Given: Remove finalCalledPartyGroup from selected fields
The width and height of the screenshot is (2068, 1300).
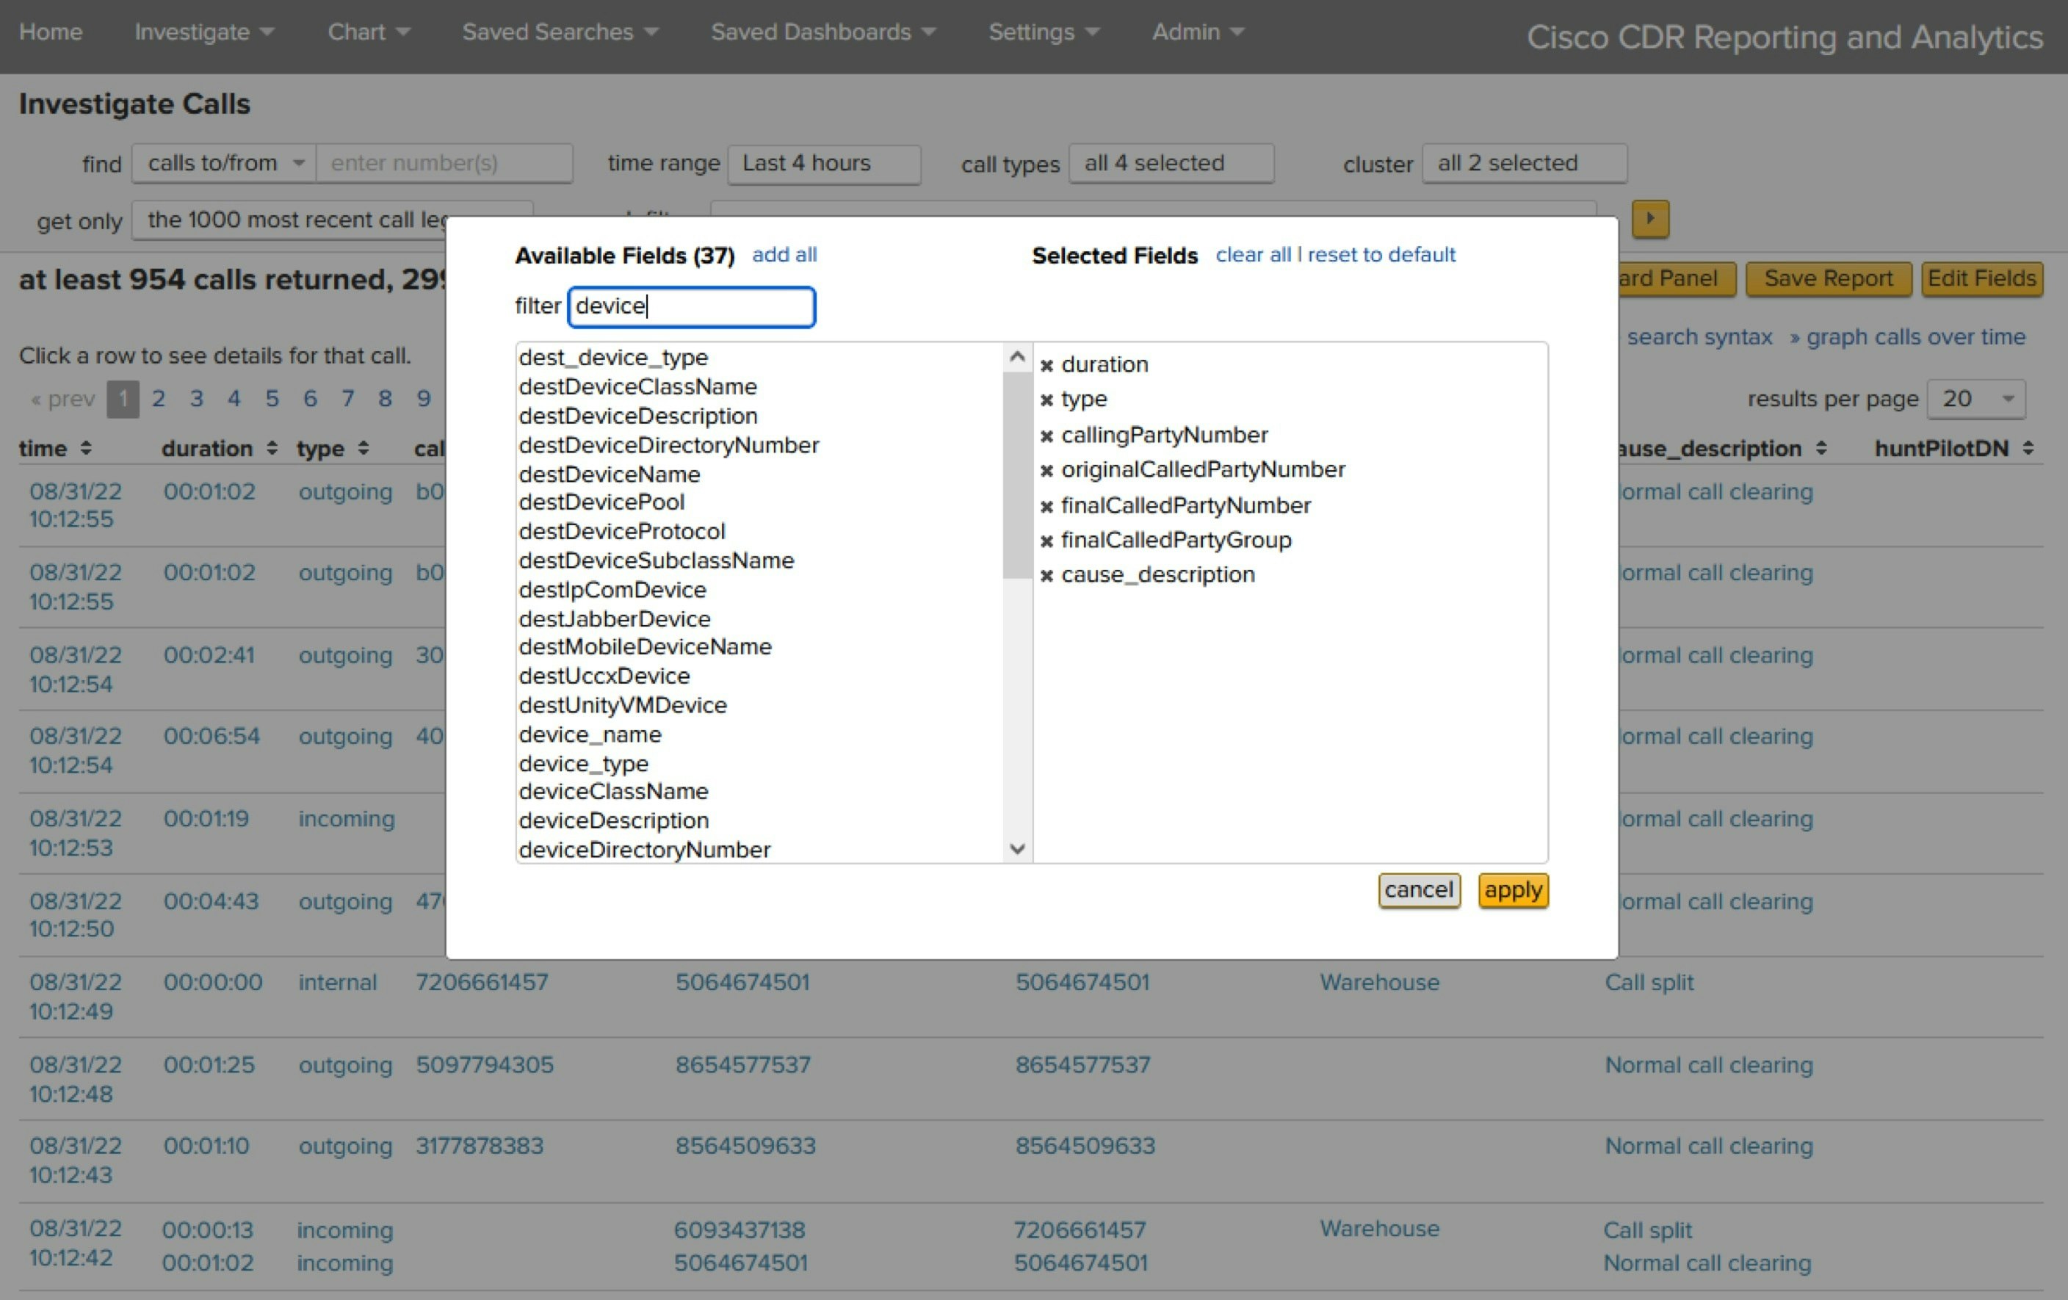Looking at the screenshot, I should click(x=1046, y=541).
